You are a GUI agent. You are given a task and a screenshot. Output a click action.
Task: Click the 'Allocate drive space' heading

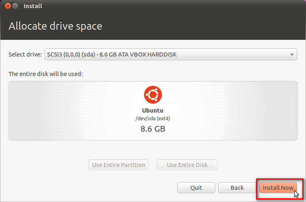[56, 26]
